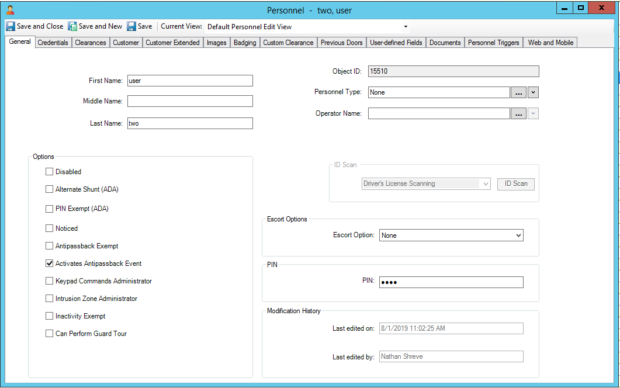Screen dimensions: 620x388
Task: Open the Personnel Type browse button
Action: pyautogui.click(x=518, y=92)
